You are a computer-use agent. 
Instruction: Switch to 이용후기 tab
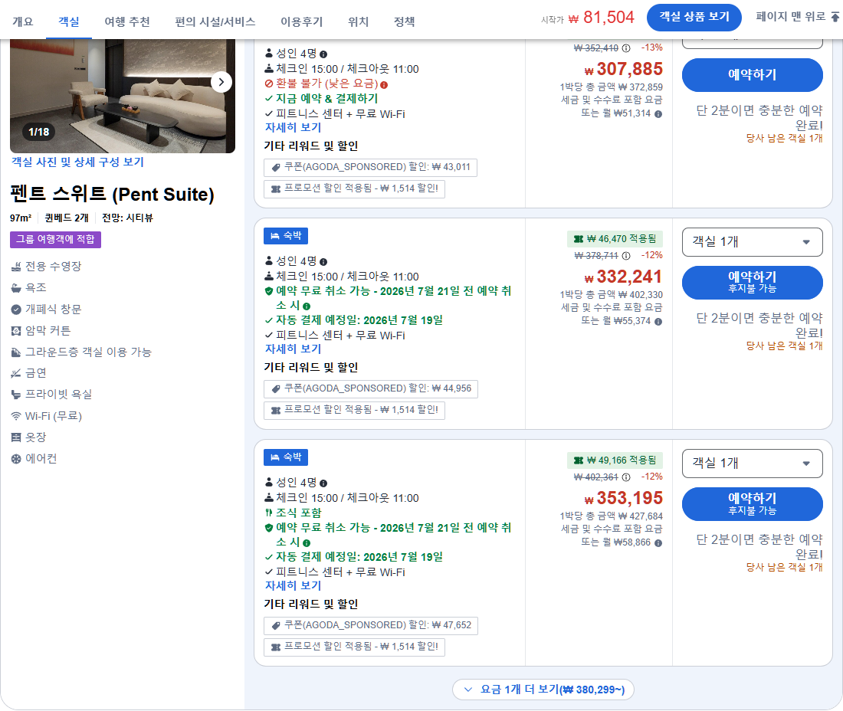(x=302, y=21)
